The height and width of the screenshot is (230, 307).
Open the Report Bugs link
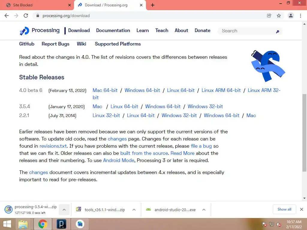click(x=55, y=44)
